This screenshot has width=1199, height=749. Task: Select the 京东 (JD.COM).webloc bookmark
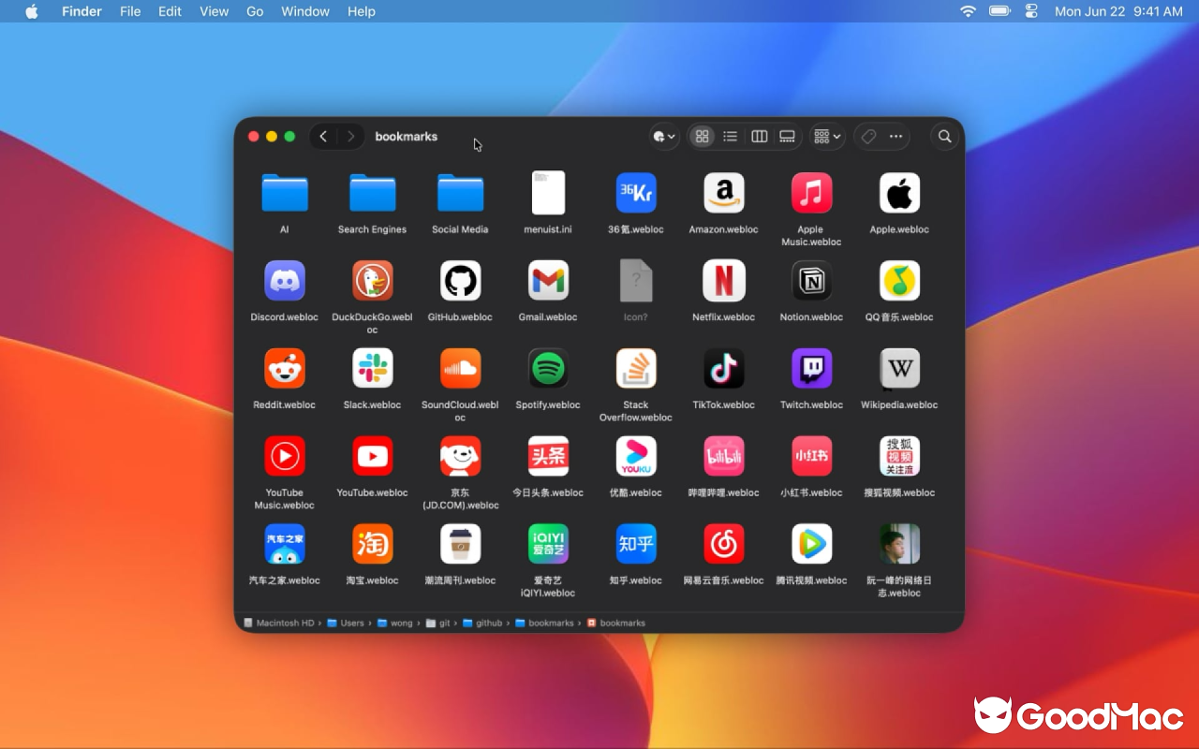coord(461,456)
